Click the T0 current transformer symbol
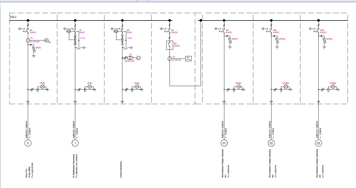 pos(28,40)
